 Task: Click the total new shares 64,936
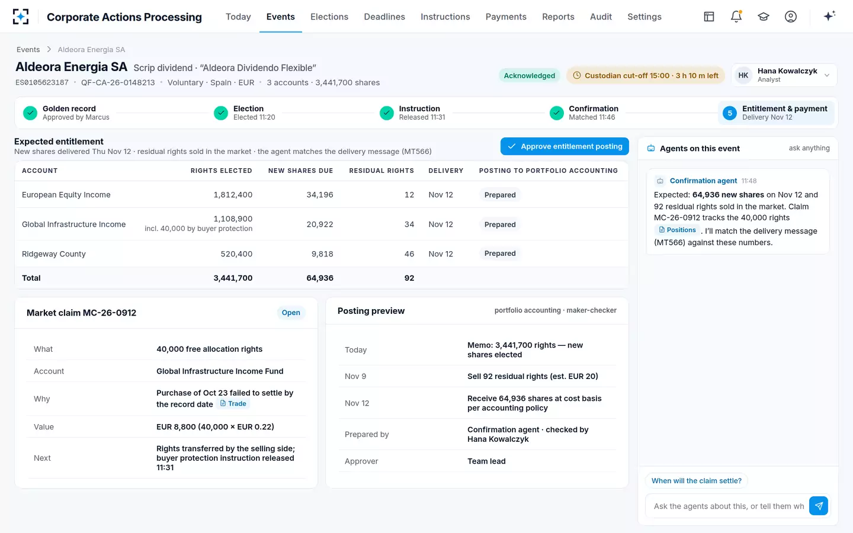[320, 278]
